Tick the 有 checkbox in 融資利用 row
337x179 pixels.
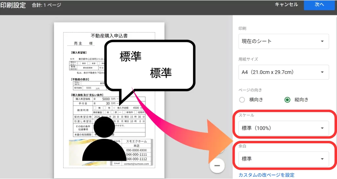pyautogui.click(x=104, y=108)
